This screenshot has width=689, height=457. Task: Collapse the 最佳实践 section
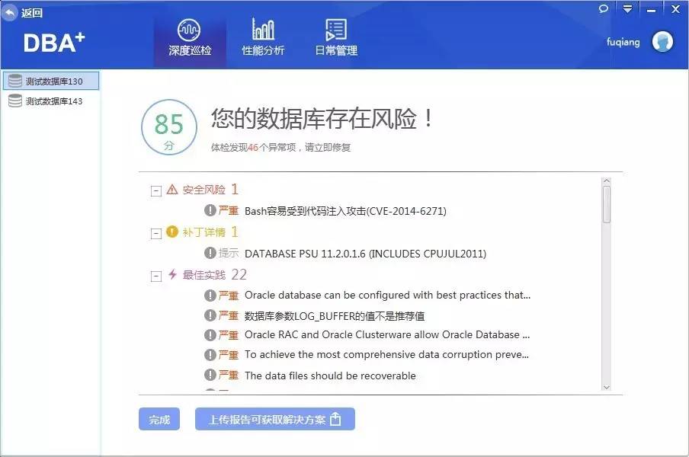point(155,274)
